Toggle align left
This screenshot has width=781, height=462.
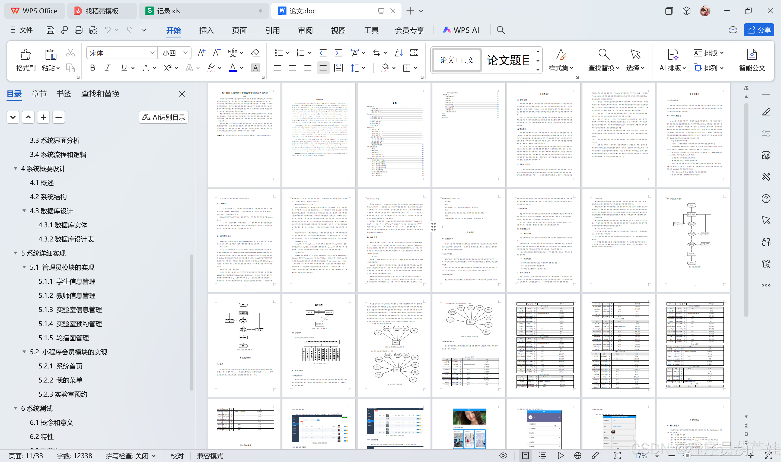[x=277, y=68]
